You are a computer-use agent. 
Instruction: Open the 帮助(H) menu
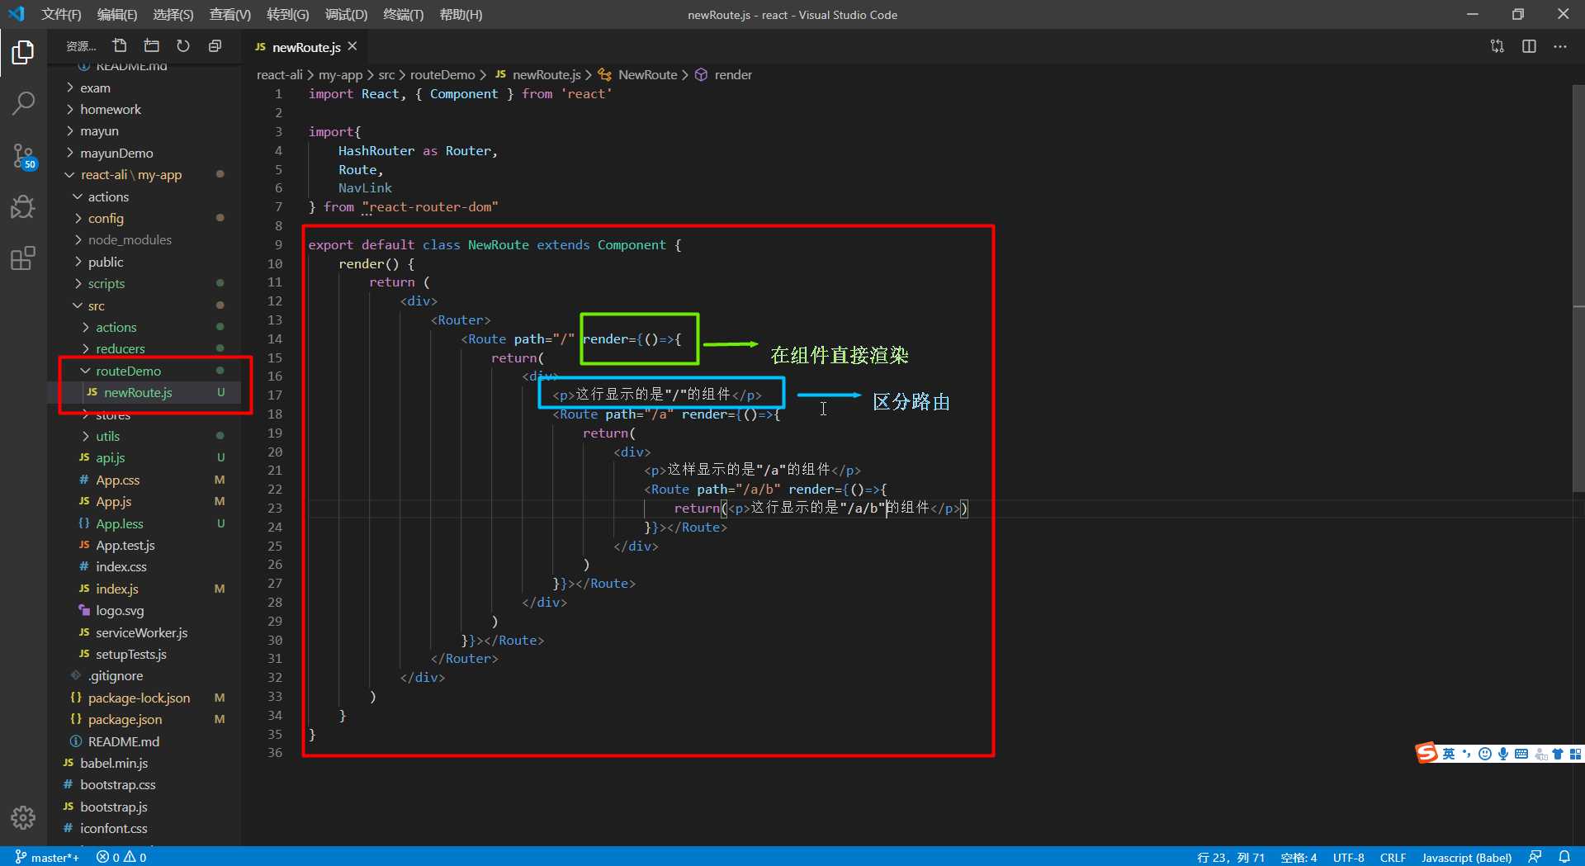point(461,14)
